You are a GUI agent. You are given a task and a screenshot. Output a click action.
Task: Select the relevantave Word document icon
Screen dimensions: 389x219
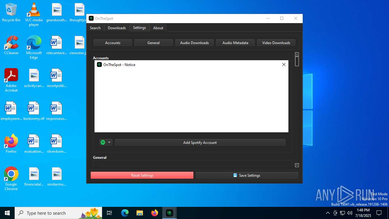click(x=57, y=46)
